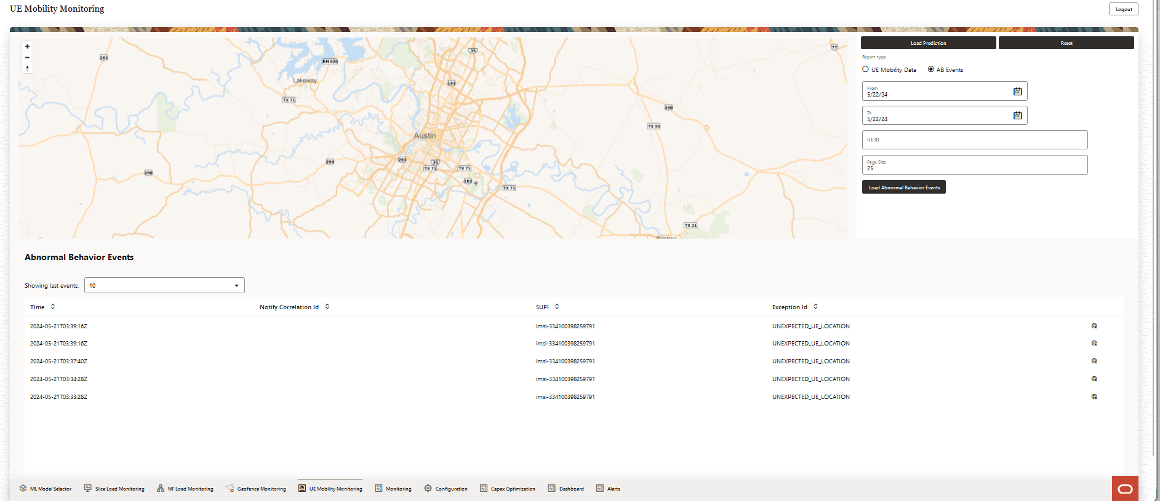Click SUPI value in 03:37:40Z row
The width and height of the screenshot is (1160, 501).
[x=565, y=361]
